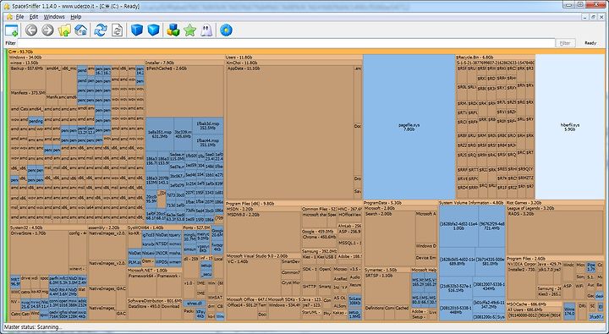Select the SRTSP - 1.1Gb folder

(x=387, y=289)
